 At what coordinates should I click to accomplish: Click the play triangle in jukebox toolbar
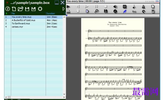[64, 9]
